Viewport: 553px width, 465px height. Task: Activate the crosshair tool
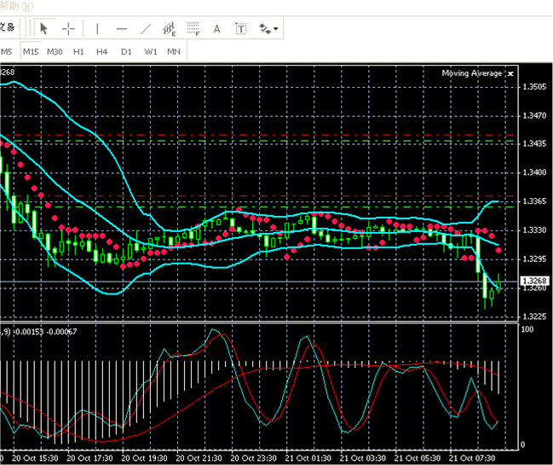click(68, 29)
